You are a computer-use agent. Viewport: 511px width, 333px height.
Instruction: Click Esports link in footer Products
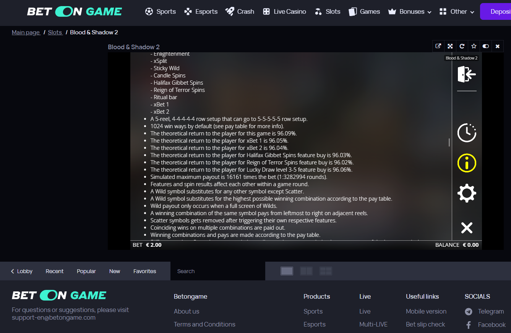point(315,324)
